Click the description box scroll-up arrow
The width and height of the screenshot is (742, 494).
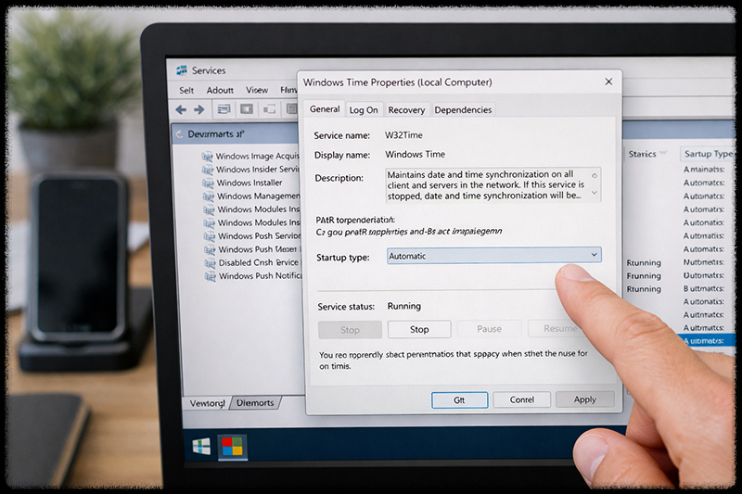pos(595,175)
